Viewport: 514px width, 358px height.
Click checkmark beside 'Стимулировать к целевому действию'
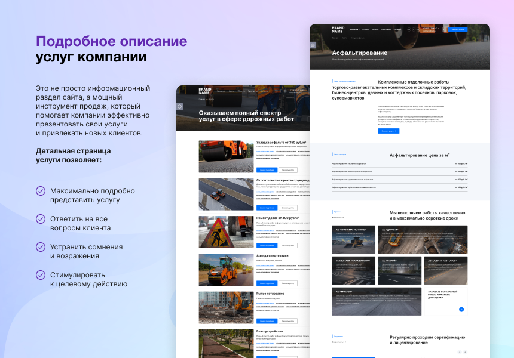pyautogui.click(x=41, y=275)
